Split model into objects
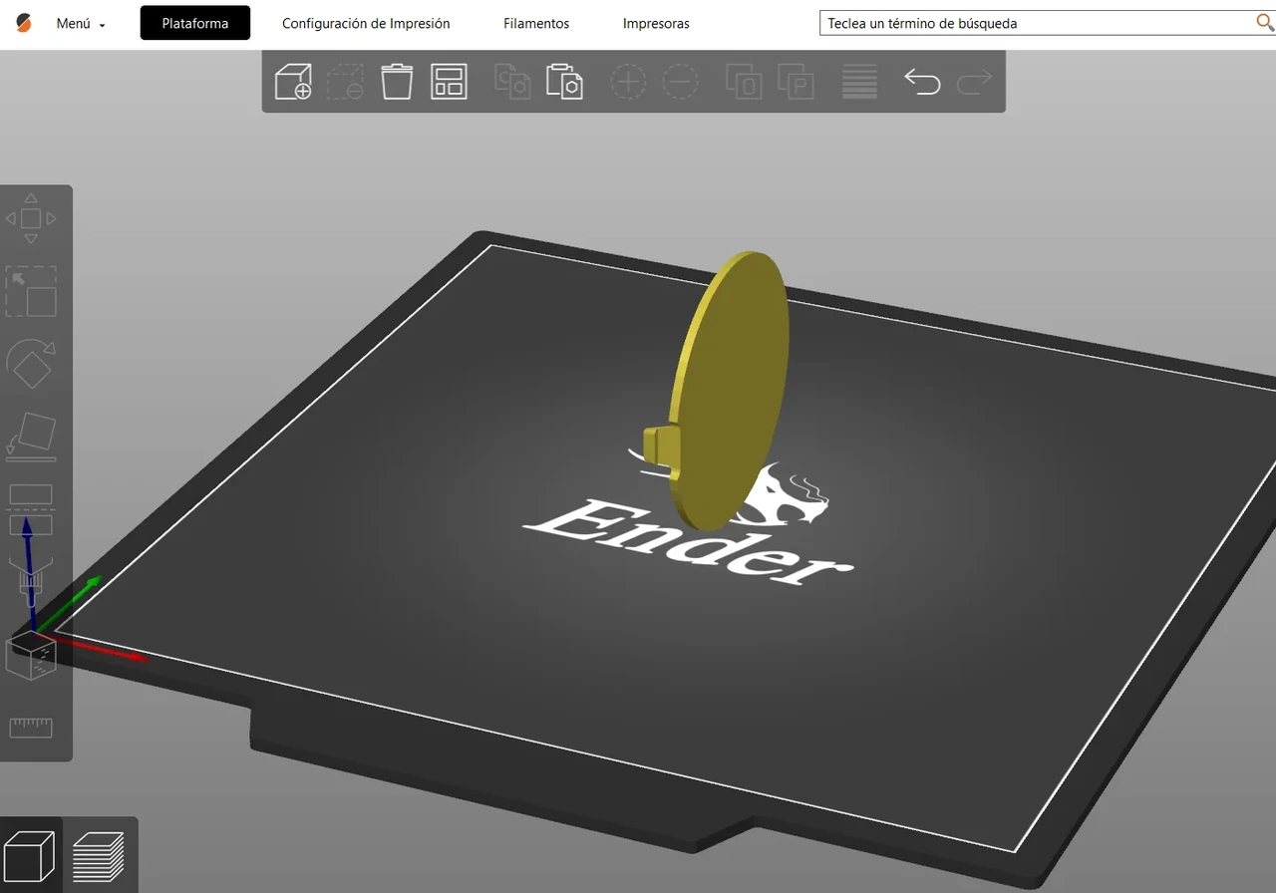The image size is (1276, 893). coord(744,81)
